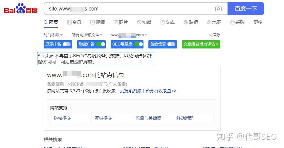Show 更多 search categories
The height and width of the screenshot is (148, 284).
[258, 22]
